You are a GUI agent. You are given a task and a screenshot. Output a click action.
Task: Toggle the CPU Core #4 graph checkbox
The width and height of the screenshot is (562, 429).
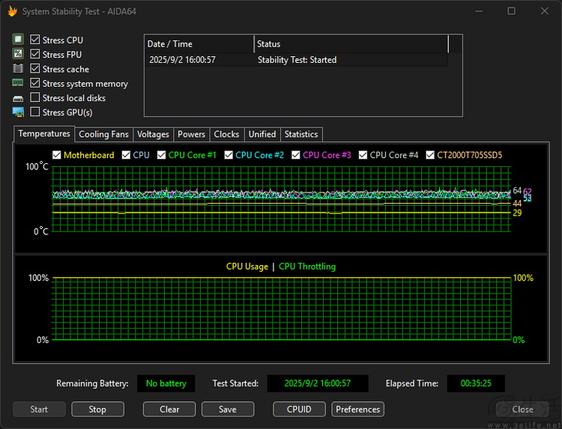click(363, 155)
